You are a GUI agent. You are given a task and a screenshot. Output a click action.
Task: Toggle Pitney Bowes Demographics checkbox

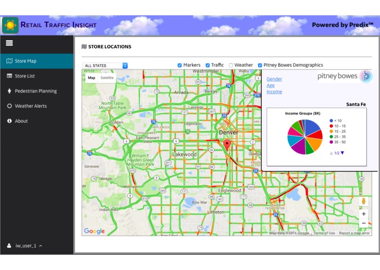click(x=260, y=65)
